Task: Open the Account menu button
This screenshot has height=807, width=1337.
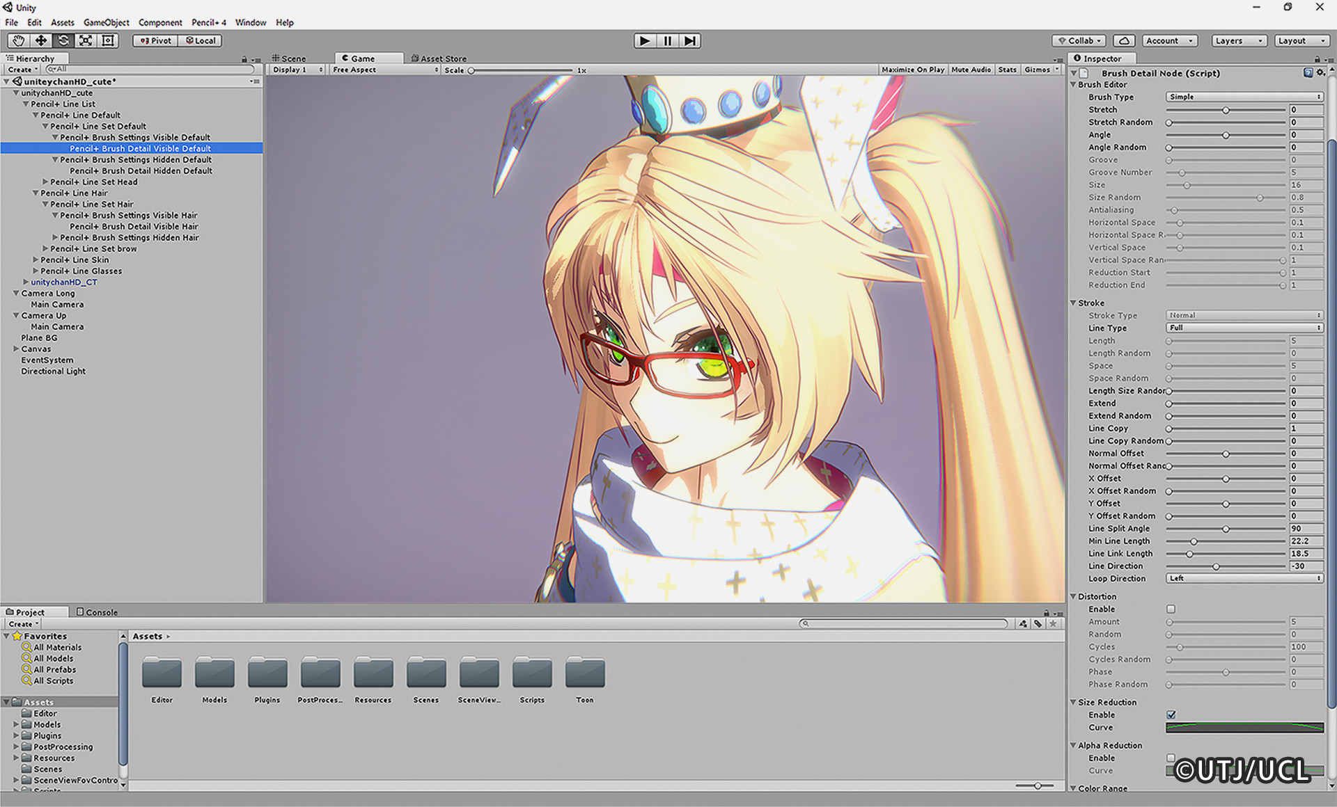Action: [1169, 40]
